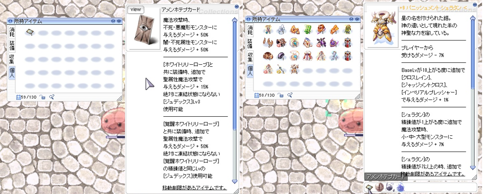Switch to the 装備 tab in the left inventory
483x194 pixels.
pyautogui.click(x=12, y=45)
